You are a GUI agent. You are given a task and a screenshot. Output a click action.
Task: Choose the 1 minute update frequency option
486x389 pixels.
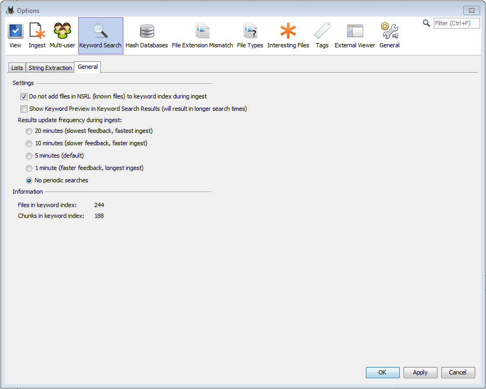click(29, 168)
